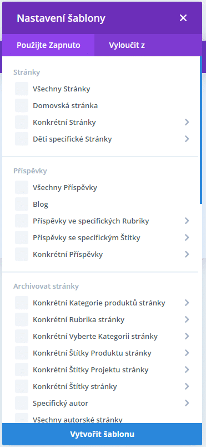
Task: Enable the Blog checkbox
Action: tap(22, 204)
